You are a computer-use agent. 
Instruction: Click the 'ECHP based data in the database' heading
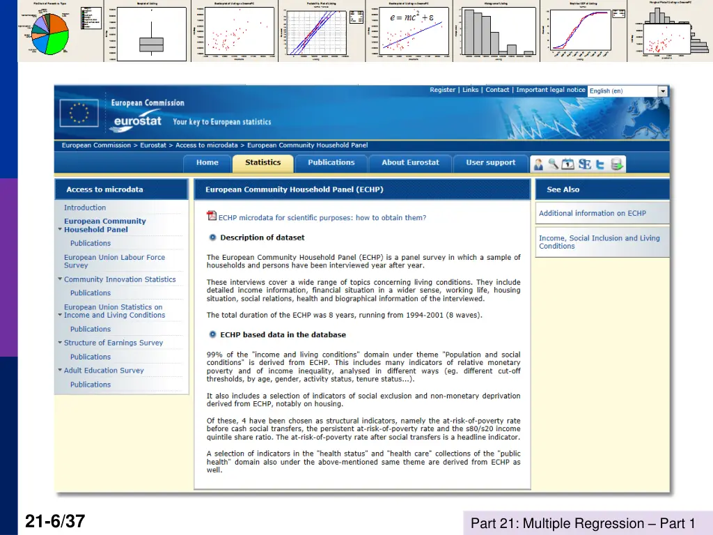coord(283,335)
